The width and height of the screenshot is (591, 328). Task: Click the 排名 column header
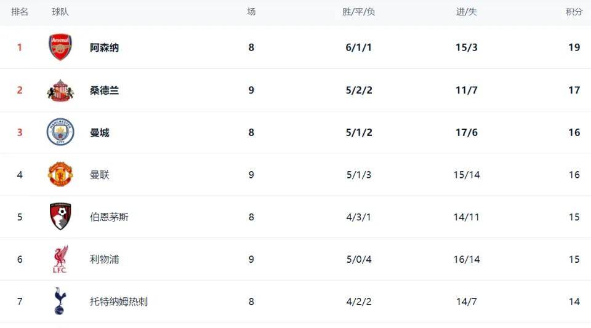pyautogui.click(x=20, y=12)
